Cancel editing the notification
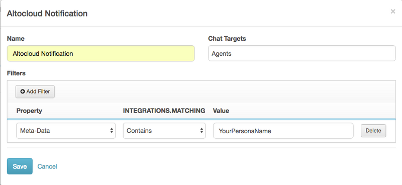This screenshot has width=402, height=185. [47, 166]
